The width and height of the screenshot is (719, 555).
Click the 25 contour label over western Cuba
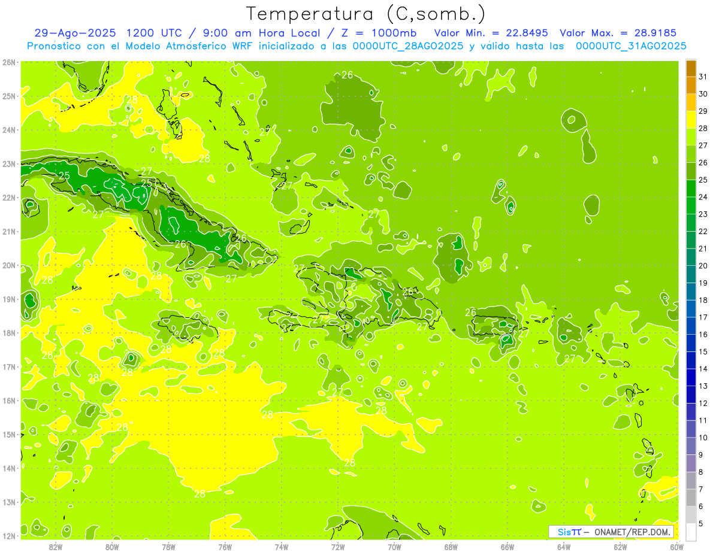coord(64,175)
